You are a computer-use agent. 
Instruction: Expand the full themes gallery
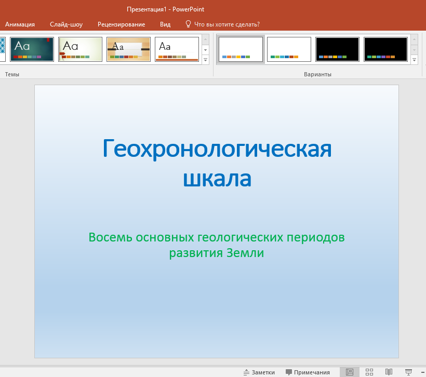point(205,60)
